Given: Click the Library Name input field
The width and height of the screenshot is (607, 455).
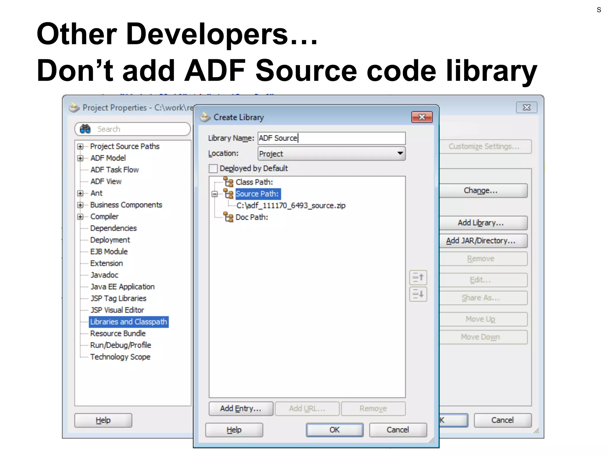Looking at the screenshot, I should 331,138.
